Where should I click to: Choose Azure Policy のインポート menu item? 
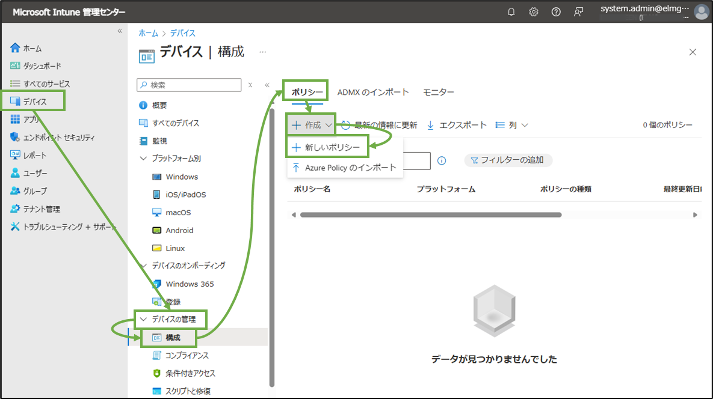pyautogui.click(x=345, y=168)
